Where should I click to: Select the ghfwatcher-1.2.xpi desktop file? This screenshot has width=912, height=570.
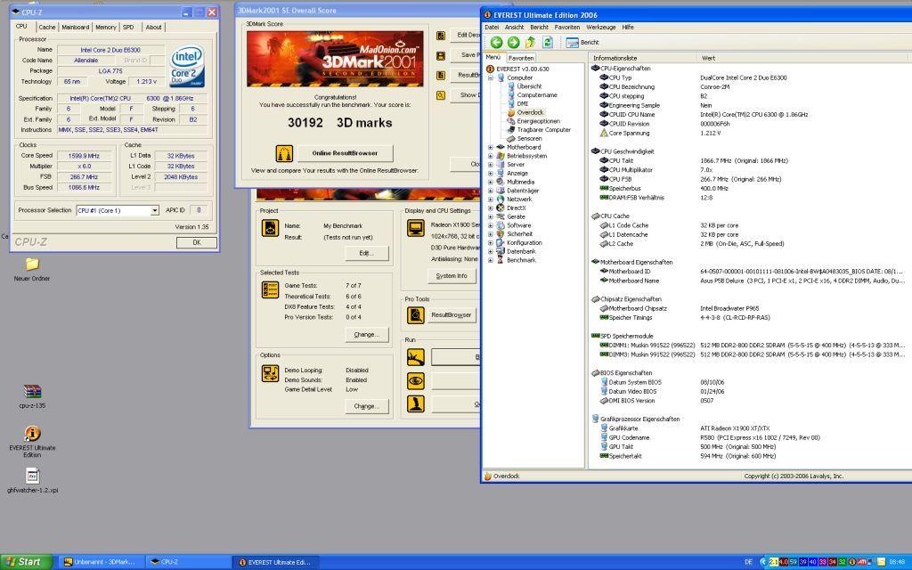(32, 480)
